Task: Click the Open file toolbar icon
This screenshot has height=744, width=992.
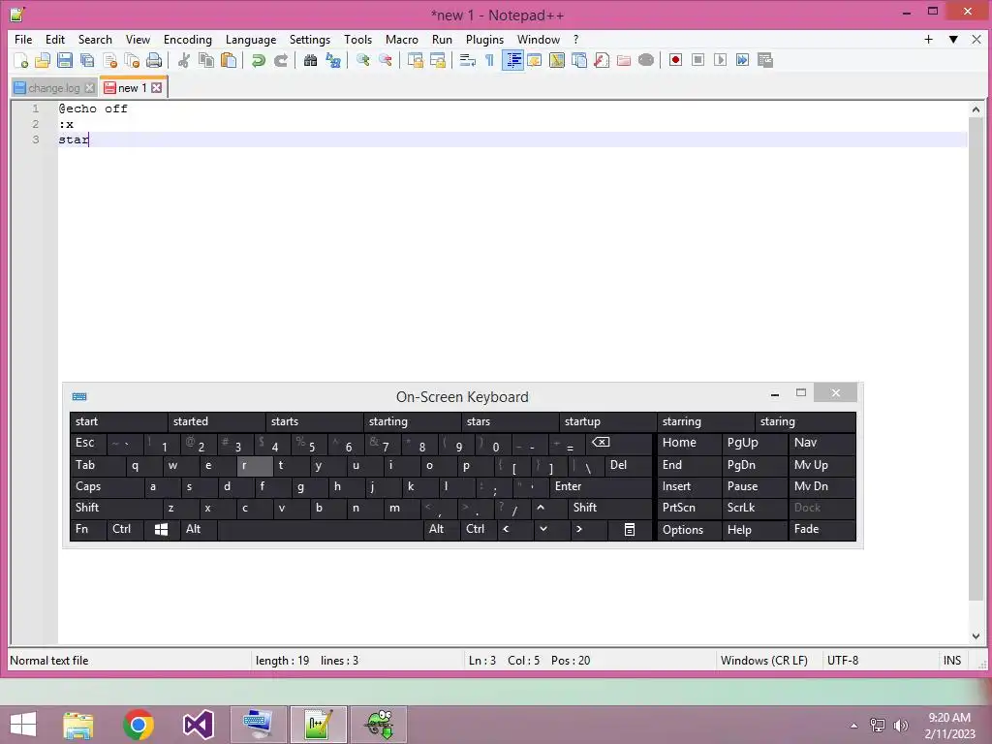Action: (x=43, y=60)
